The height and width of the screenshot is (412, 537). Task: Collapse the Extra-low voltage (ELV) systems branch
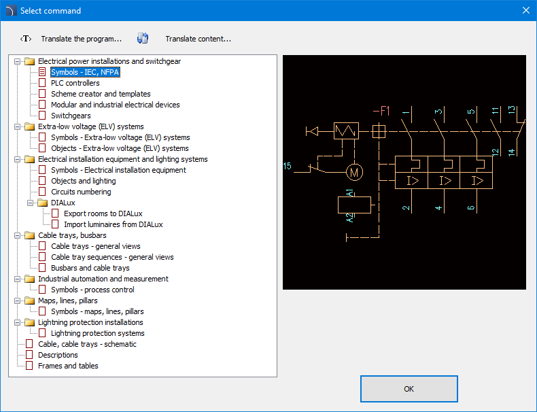pos(17,126)
